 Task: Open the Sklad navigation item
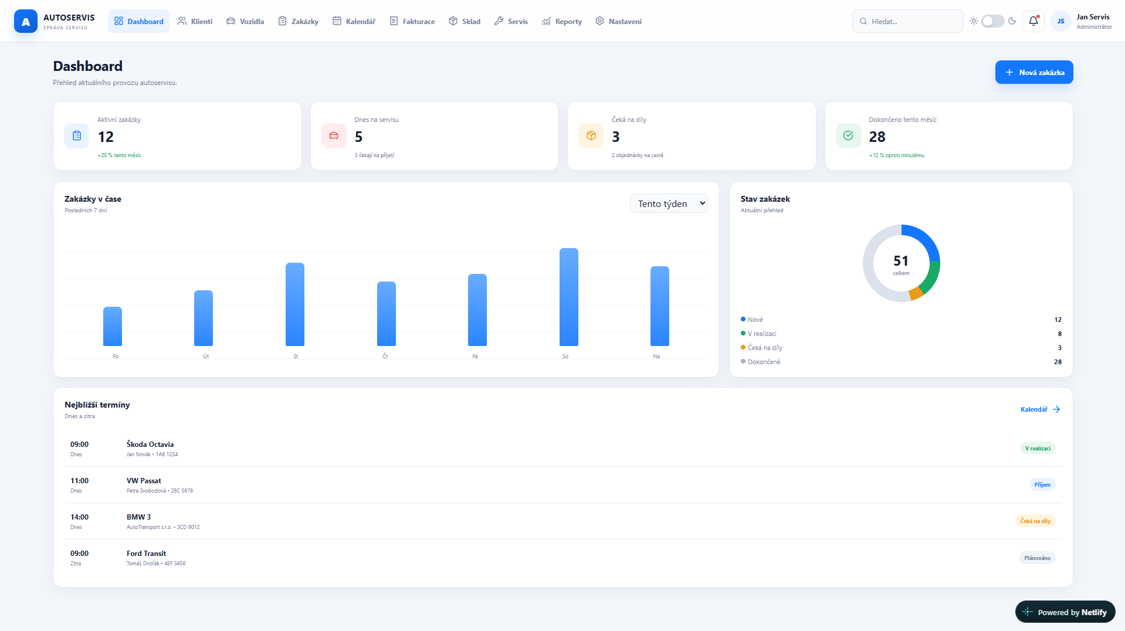tap(465, 21)
